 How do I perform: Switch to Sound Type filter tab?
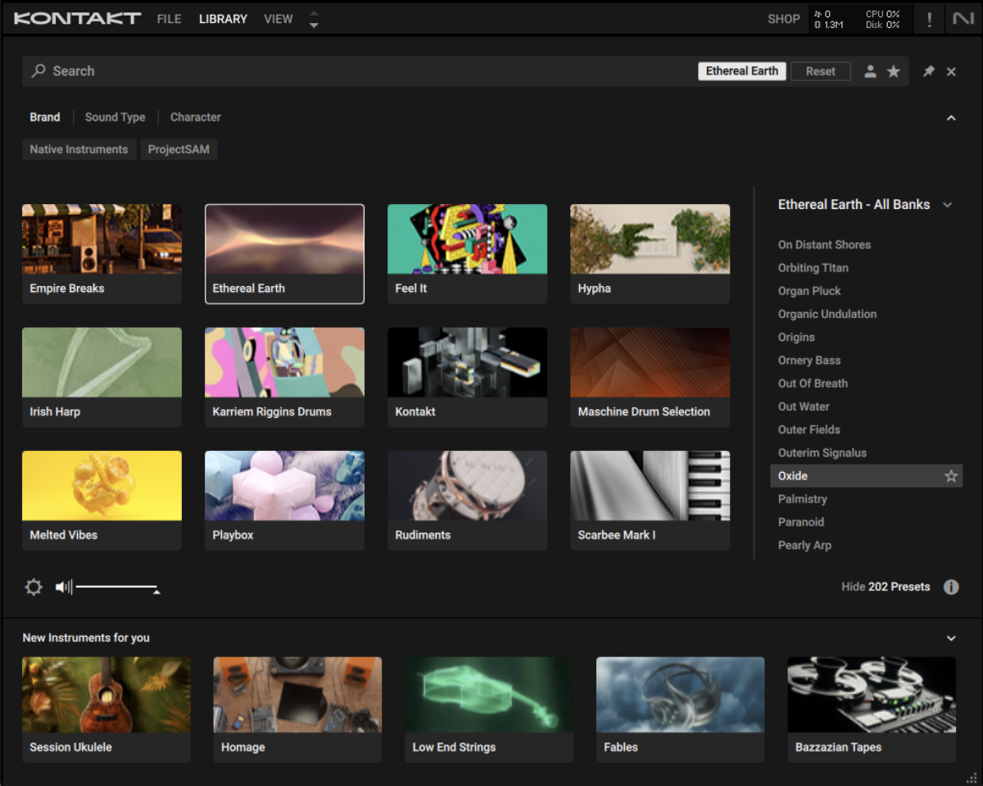click(116, 117)
